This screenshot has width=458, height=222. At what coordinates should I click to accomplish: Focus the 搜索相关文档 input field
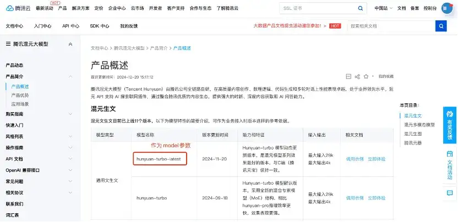coord(391,26)
